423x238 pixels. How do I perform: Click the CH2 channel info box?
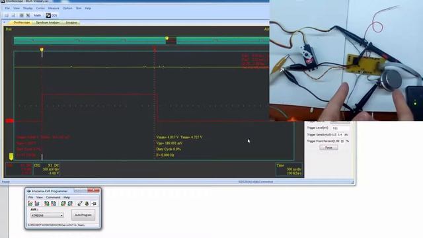pos(46,169)
